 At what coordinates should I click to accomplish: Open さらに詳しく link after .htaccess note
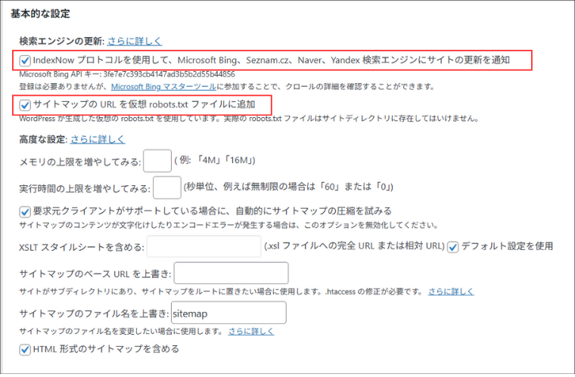coord(451,292)
